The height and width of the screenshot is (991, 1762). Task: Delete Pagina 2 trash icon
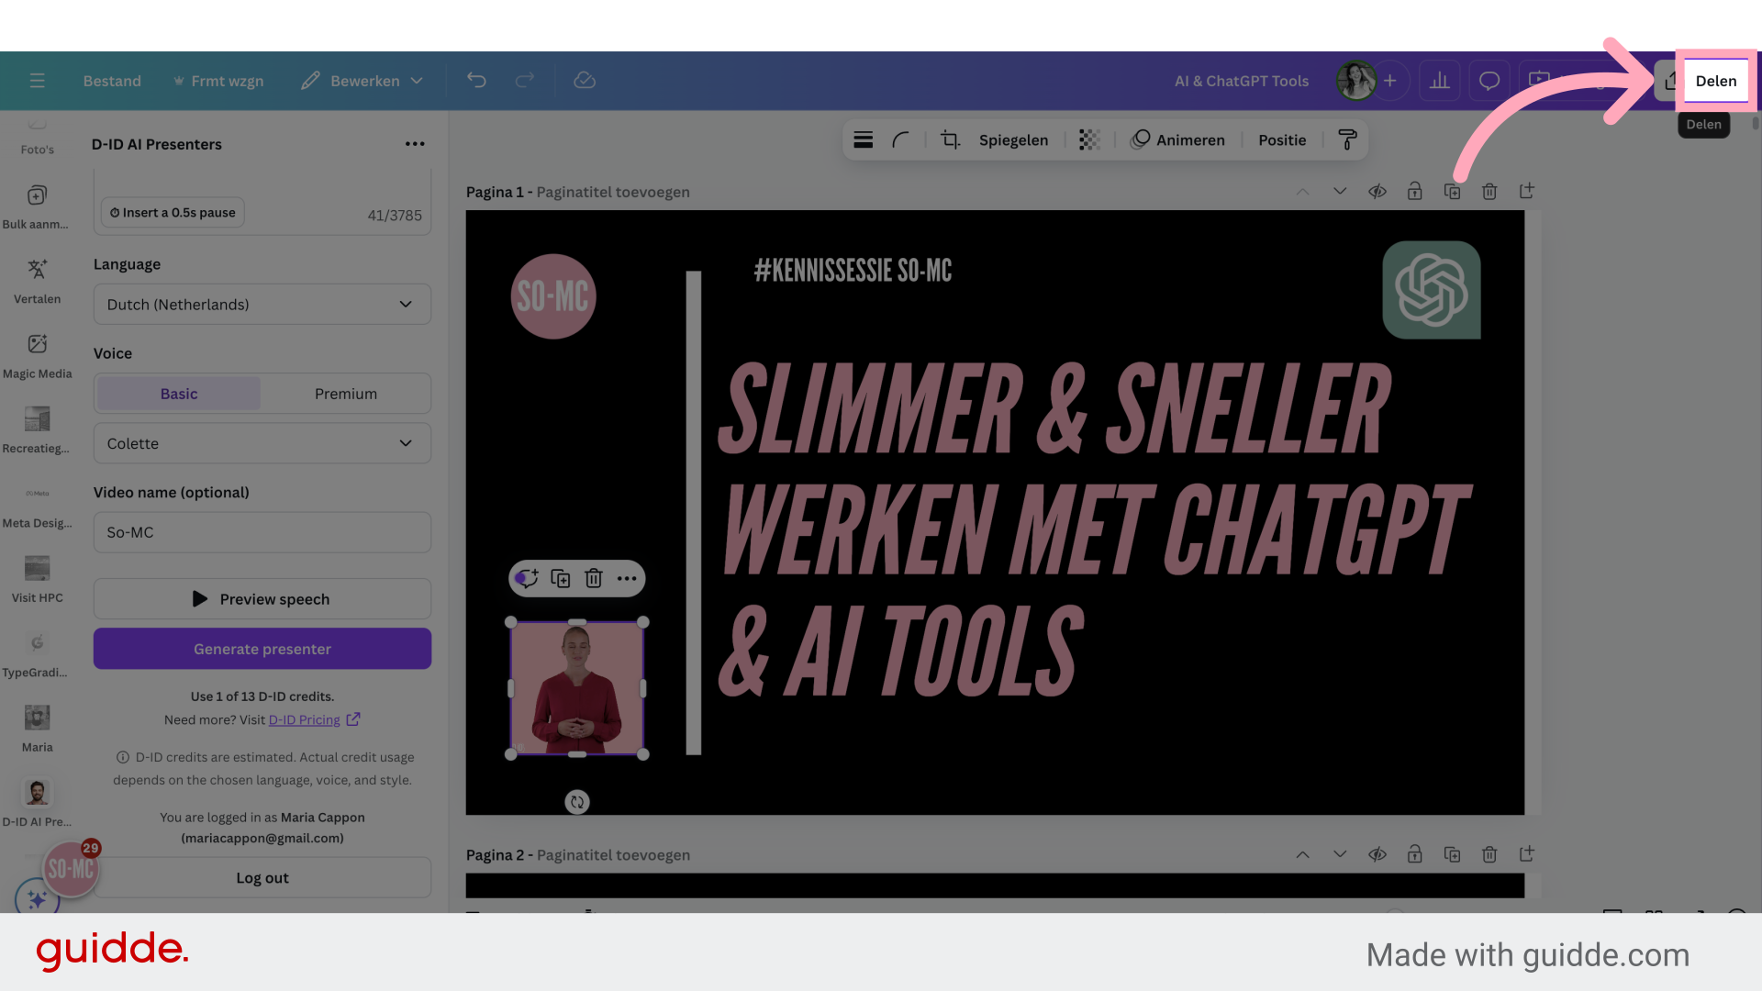coord(1489,854)
